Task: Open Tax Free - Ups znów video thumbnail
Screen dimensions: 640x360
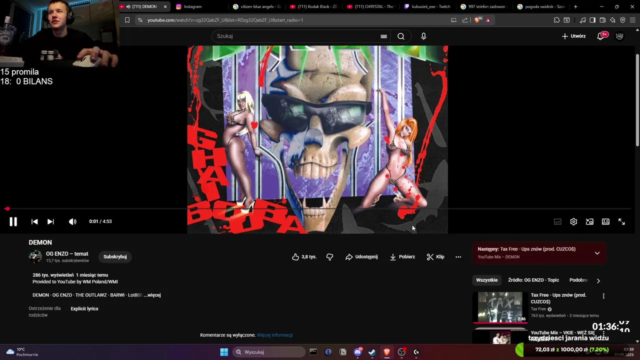Action: (500, 307)
